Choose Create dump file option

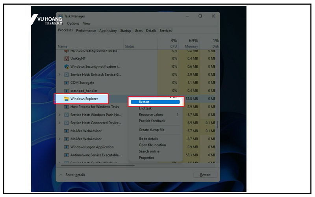pyautogui.click(x=152, y=130)
